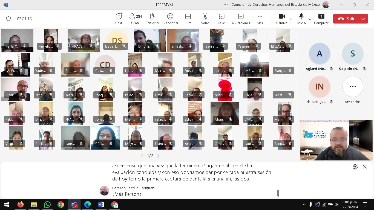374x210 pixels.
Task: Open meeting Notas
Action: 205,19
